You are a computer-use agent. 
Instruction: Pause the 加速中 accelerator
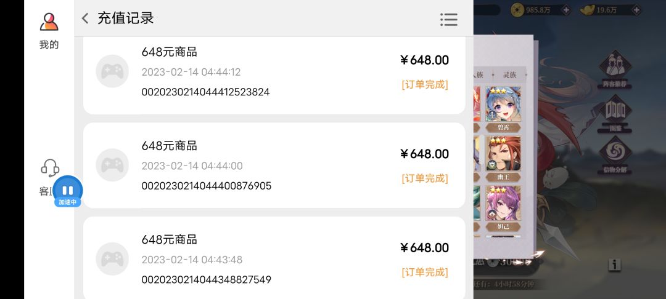point(68,190)
